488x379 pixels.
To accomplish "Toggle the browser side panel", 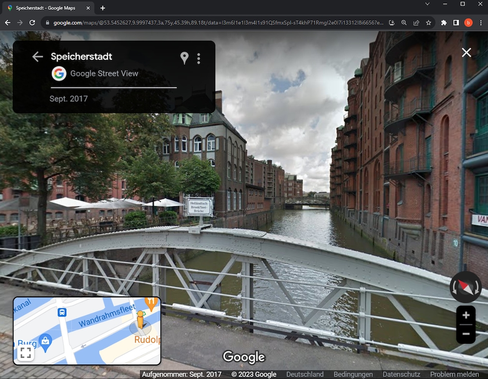I will (455, 22).
